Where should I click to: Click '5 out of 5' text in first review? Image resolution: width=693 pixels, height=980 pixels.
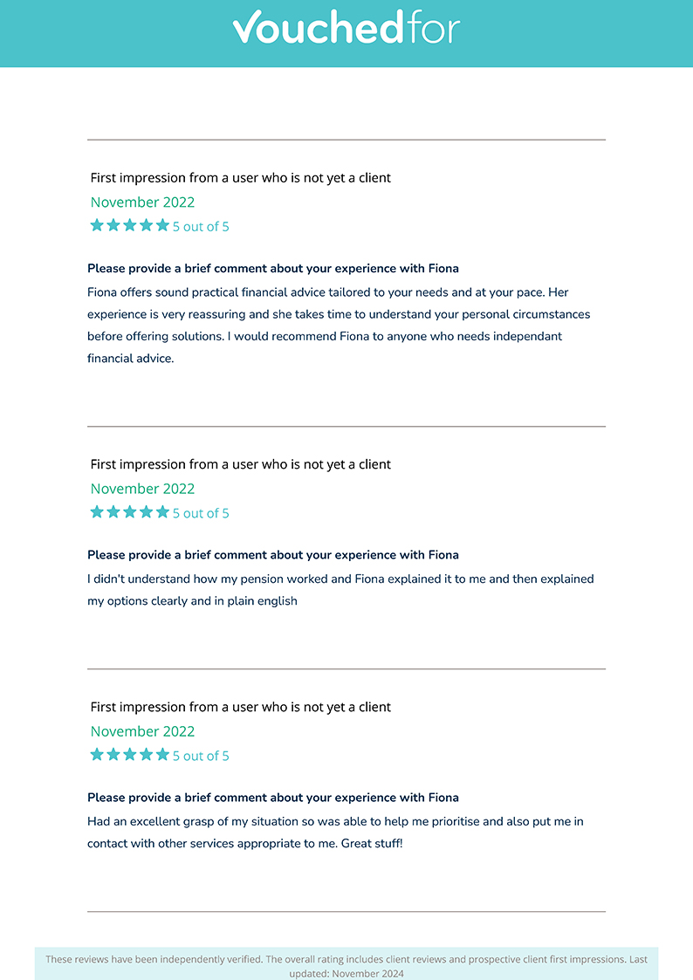pyautogui.click(x=201, y=226)
